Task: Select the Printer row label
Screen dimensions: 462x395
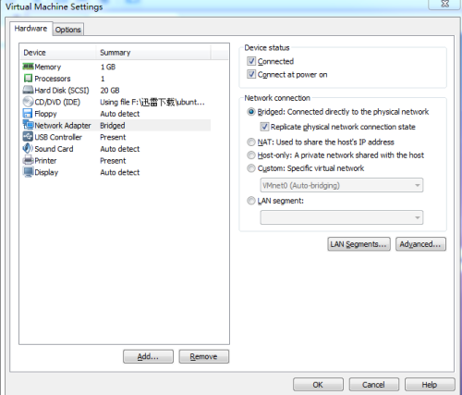Action: coord(45,161)
